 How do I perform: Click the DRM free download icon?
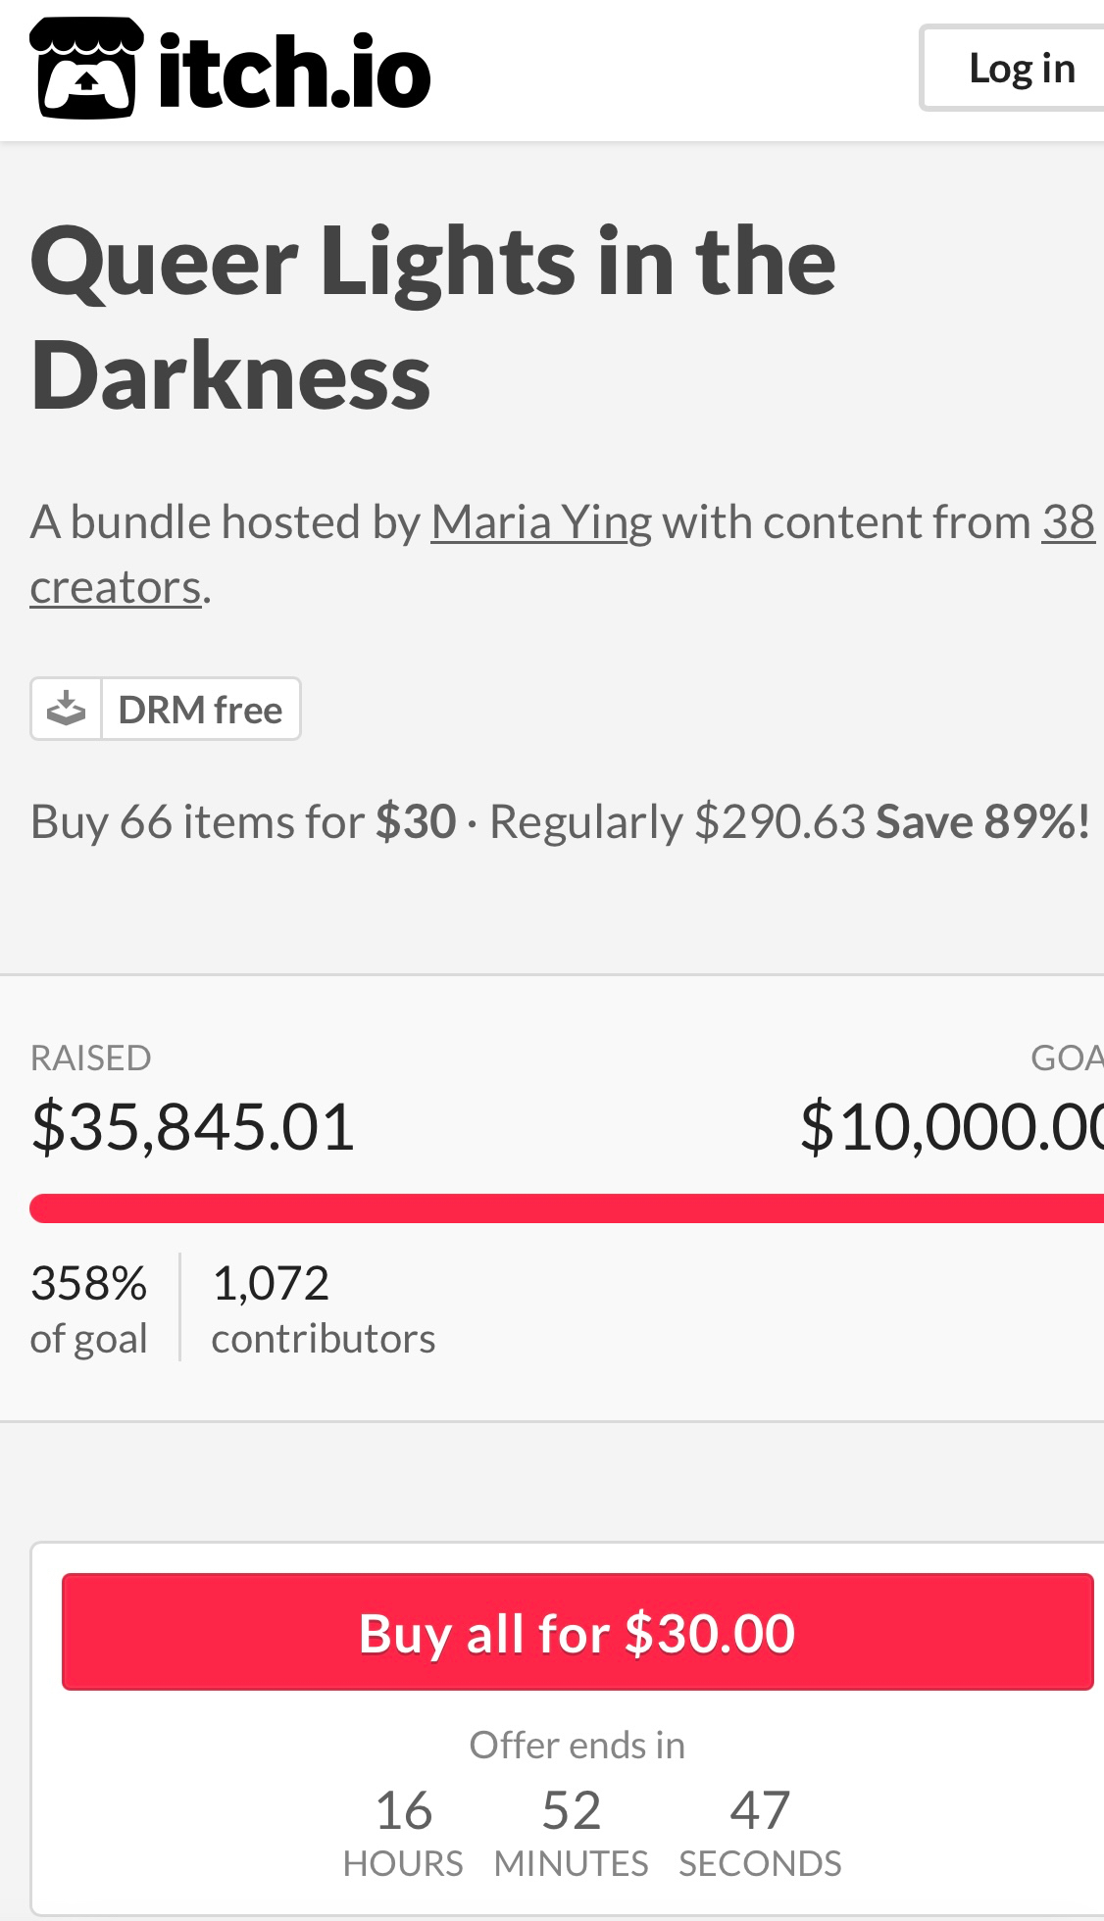point(67,709)
